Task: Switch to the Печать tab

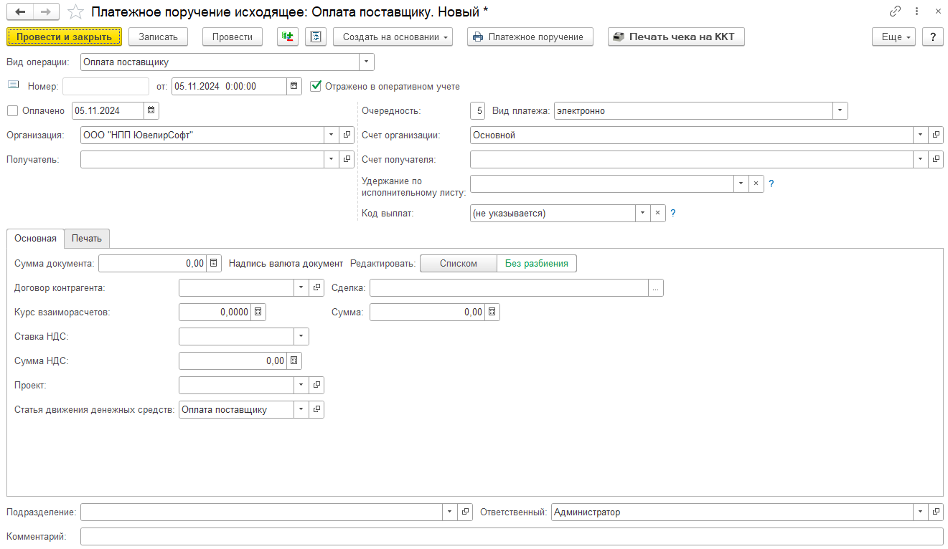Action: tap(87, 239)
